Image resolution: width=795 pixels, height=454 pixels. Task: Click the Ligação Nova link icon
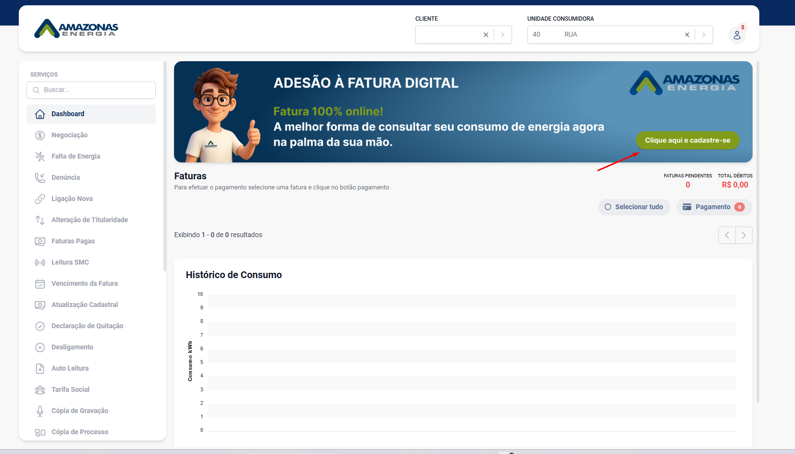40,199
